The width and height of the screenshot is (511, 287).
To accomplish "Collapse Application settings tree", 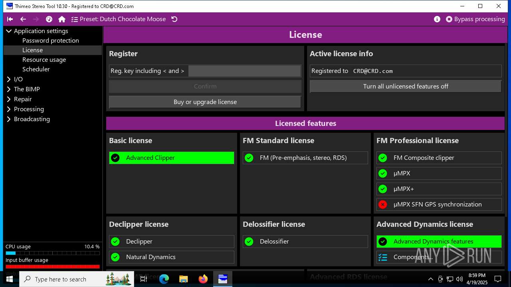I will pyautogui.click(x=9, y=31).
